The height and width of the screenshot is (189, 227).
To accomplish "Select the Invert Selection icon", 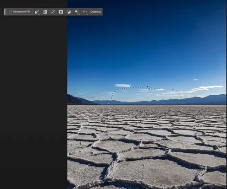I will (44, 12).
